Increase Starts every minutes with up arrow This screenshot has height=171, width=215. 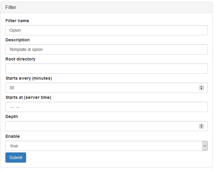202,87
